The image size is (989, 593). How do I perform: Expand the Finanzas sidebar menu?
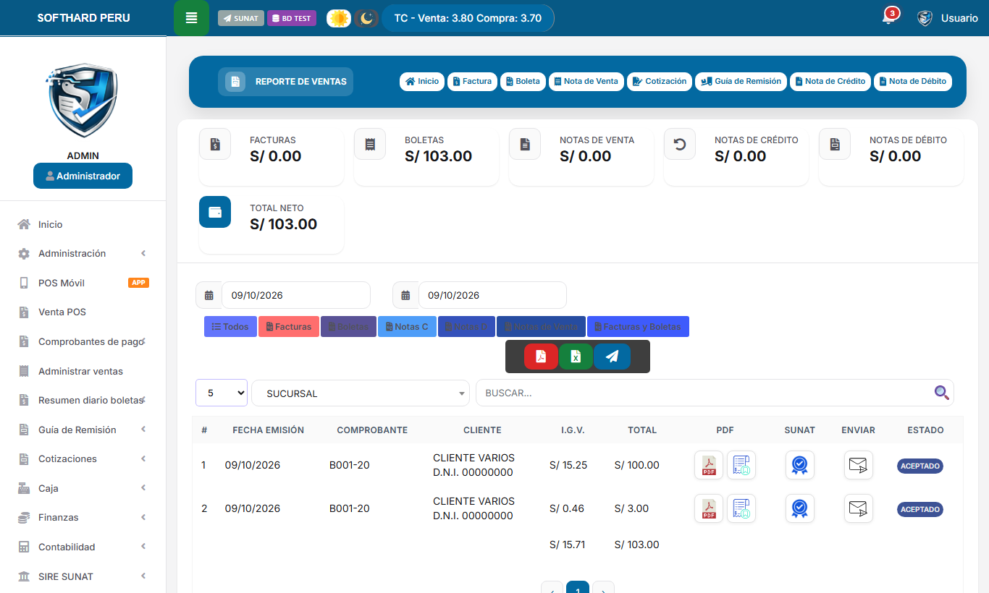(83, 517)
